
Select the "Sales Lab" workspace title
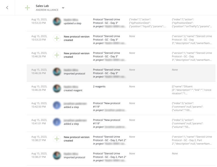[x=42, y=6]
